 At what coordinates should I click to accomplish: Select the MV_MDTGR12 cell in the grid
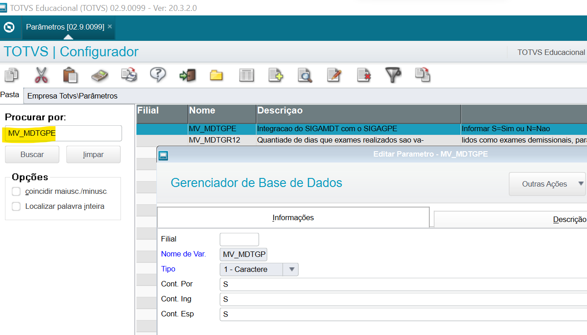[222, 140]
